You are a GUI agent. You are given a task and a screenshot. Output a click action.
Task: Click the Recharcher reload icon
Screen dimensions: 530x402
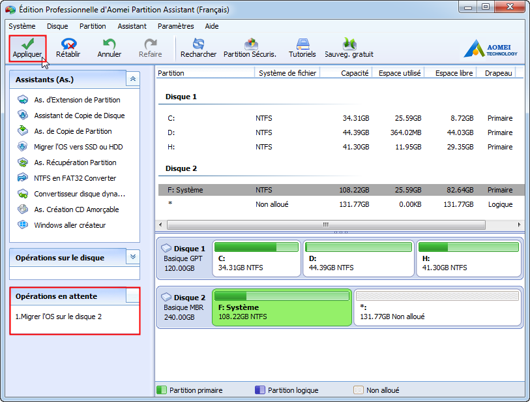198,44
